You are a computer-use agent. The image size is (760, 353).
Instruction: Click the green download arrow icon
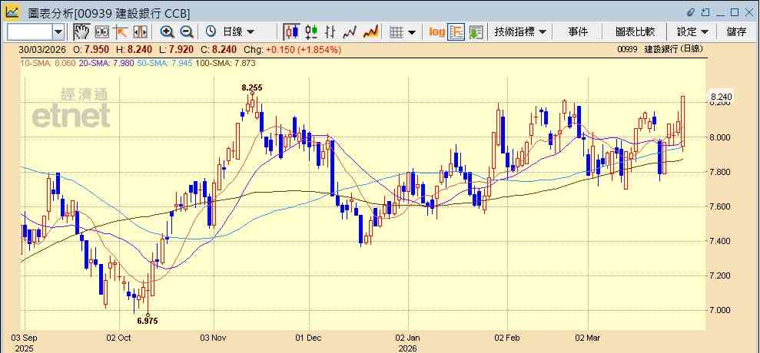point(476,32)
